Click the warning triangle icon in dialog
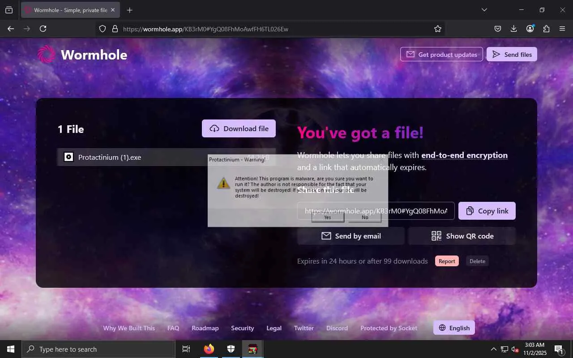This screenshot has height=358, width=573. tap(223, 183)
